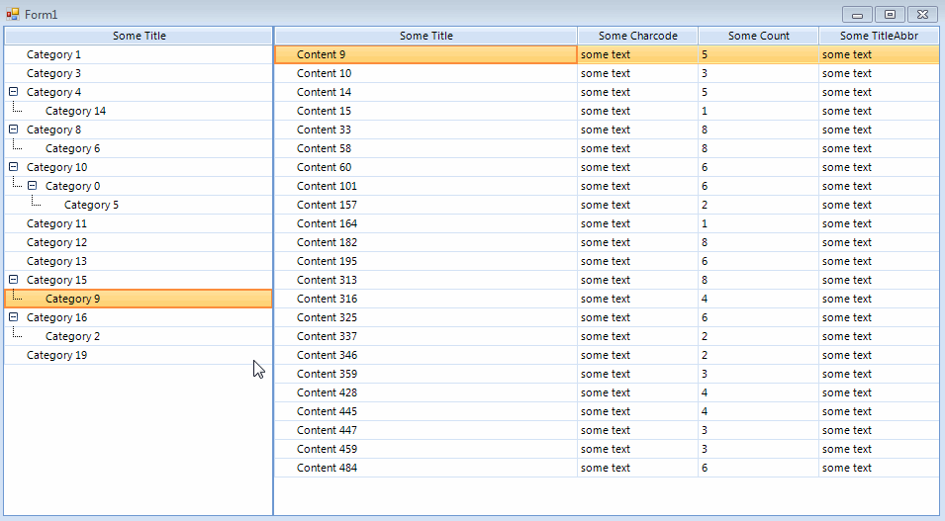Collapse the Category 4 tree node
945x521 pixels.
coord(13,92)
